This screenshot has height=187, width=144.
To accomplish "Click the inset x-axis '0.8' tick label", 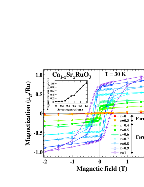I will [80, 106].
